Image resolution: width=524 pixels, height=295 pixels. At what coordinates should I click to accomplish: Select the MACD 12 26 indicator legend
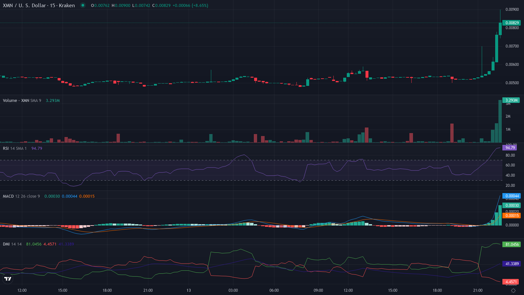[x=21, y=196]
